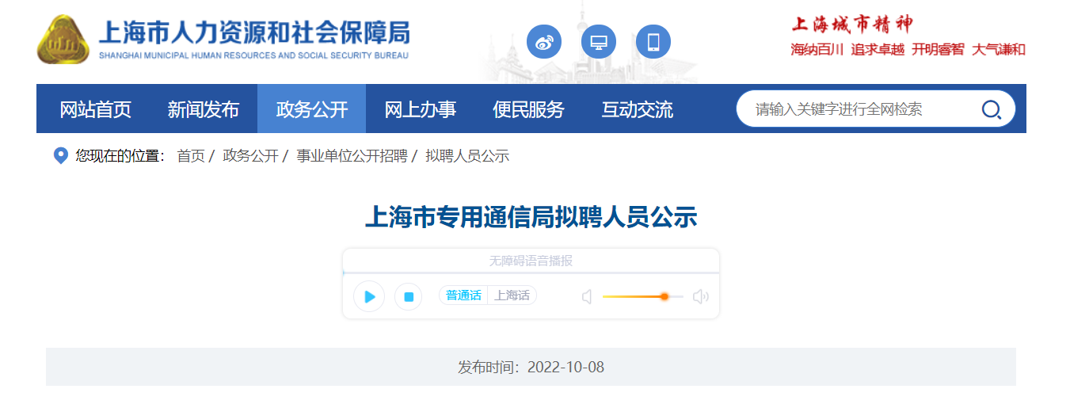Open 政务公开 menu item

pyautogui.click(x=311, y=109)
